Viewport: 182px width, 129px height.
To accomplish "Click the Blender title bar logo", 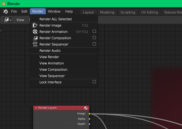I will pos(3,3).
